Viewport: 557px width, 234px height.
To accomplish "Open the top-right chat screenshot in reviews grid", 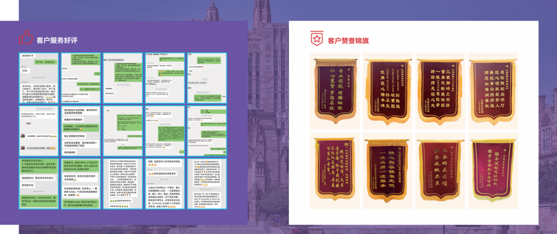I will tap(207, 78).
